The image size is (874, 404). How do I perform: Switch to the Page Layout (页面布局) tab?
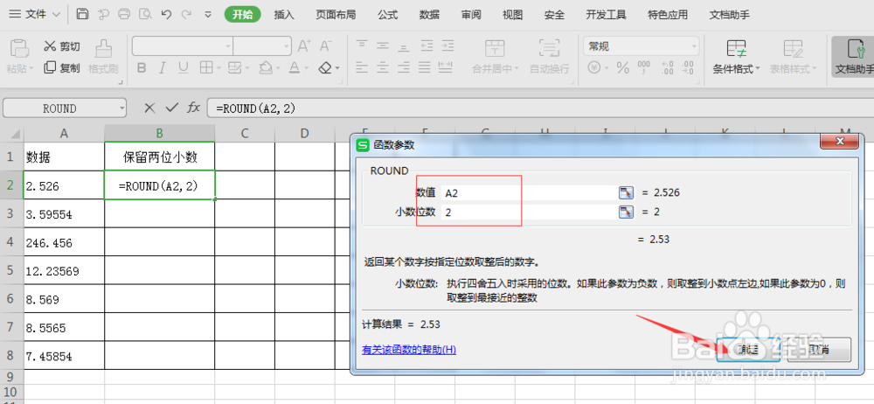[336, 15]
